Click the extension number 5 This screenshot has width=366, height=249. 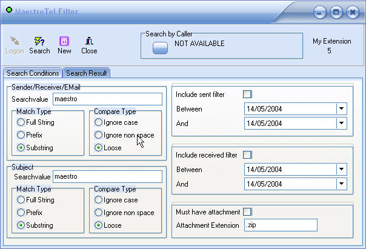(x=329, y=51)
